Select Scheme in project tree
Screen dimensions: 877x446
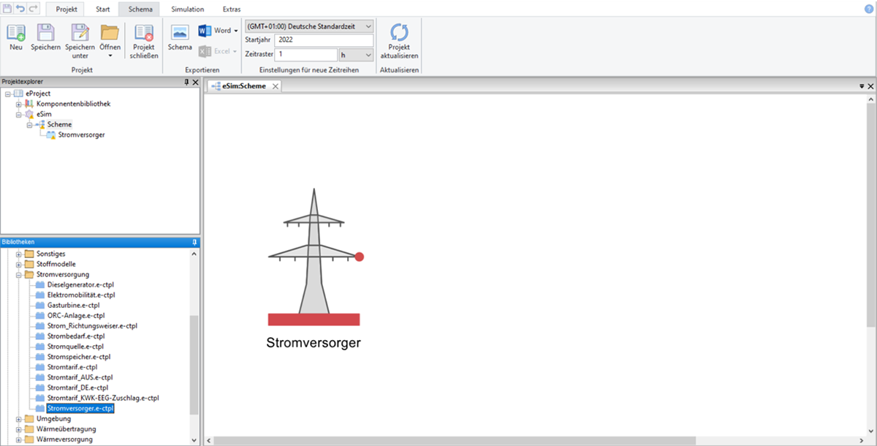point(60,124)
